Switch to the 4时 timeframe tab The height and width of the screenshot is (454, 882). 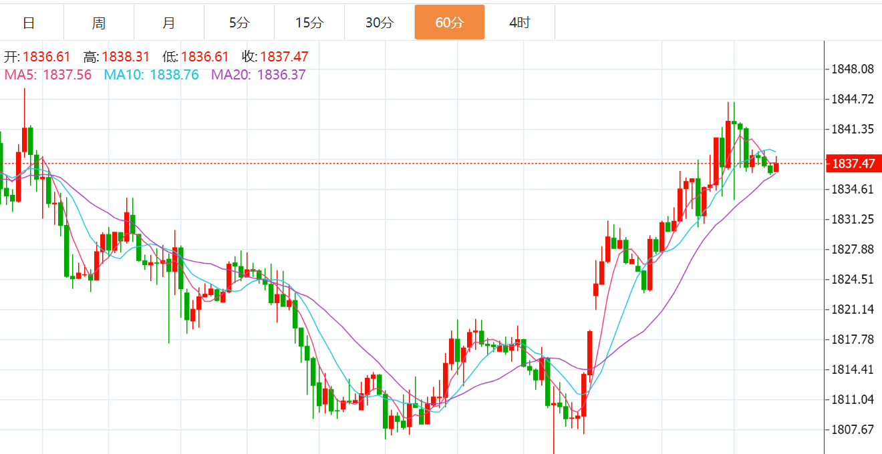point(520,23)
